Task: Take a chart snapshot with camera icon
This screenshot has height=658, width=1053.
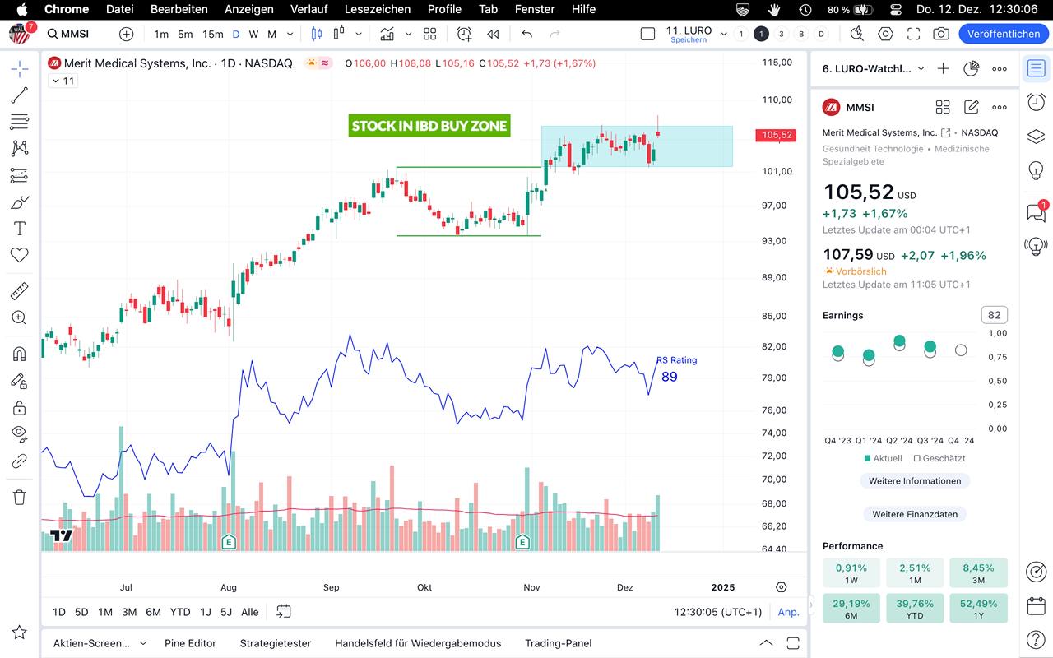Action: click(941, 34)
